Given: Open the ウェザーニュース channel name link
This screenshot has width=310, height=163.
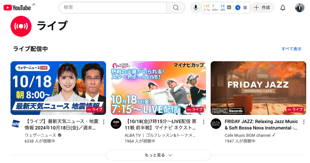Looking at the screenshot, I should (40, 135).
